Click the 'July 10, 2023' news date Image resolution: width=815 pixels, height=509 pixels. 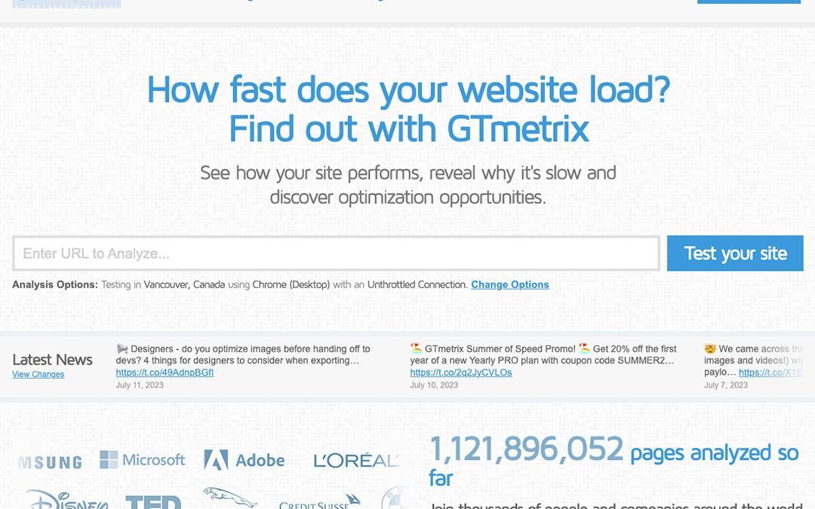434,385
